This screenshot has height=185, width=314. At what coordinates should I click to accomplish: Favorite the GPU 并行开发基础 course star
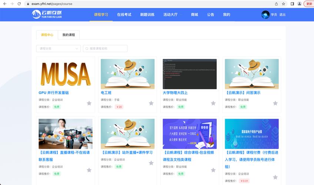click(89, 103)
